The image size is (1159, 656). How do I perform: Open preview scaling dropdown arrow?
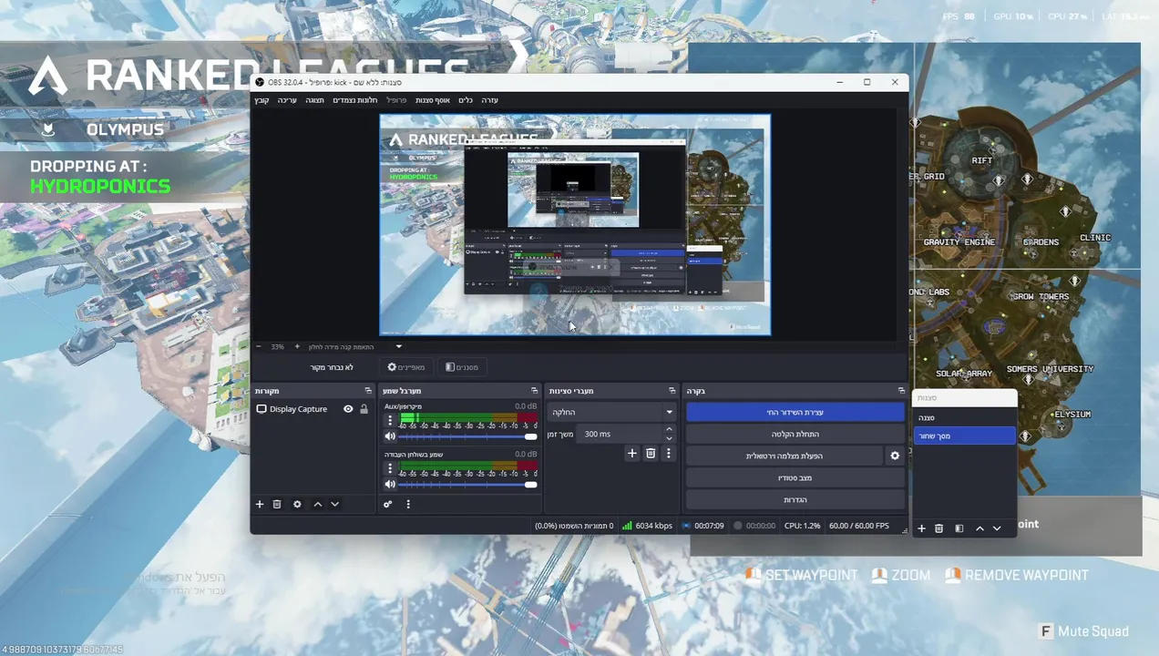pos(398,346)
